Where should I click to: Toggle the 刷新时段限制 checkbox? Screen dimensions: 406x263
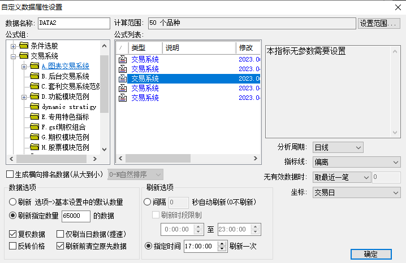pyautogui.click(x=156, y=215)
